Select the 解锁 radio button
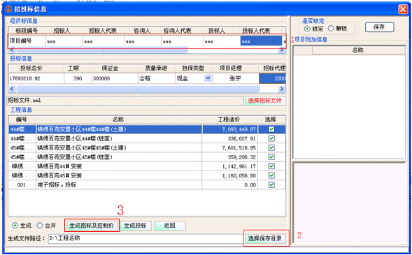Screen dimensions: 412x255 coord(331,29)
